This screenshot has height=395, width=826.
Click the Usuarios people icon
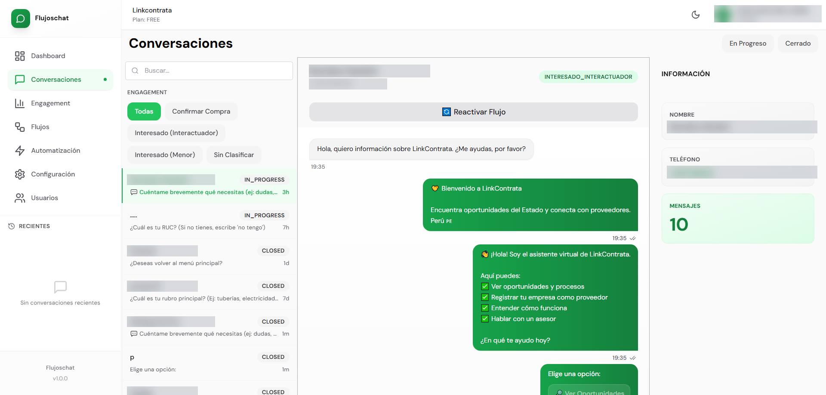(20, 198)
